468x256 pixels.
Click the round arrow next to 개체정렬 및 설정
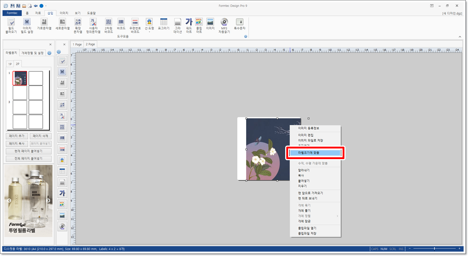point(49,53)
